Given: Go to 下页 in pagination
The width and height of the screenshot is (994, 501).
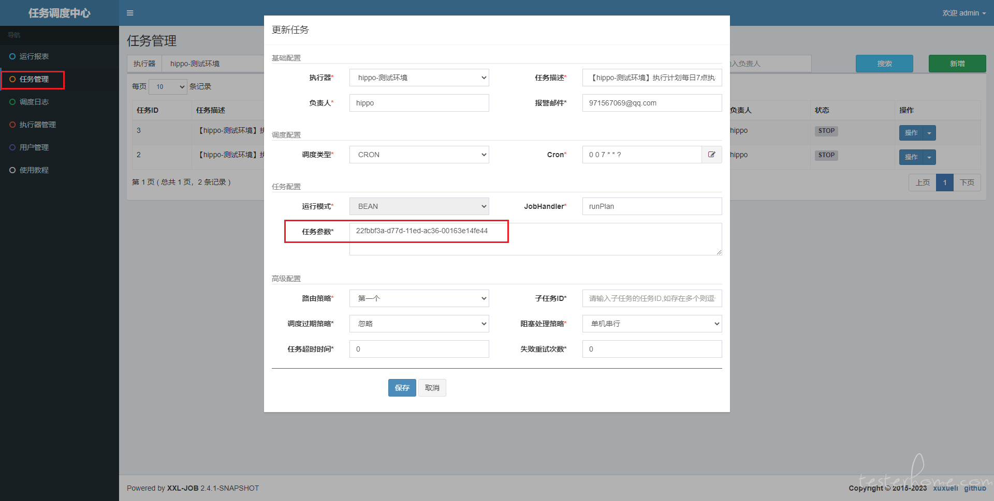Looking at the screenshot, I should tap(967, 183).
